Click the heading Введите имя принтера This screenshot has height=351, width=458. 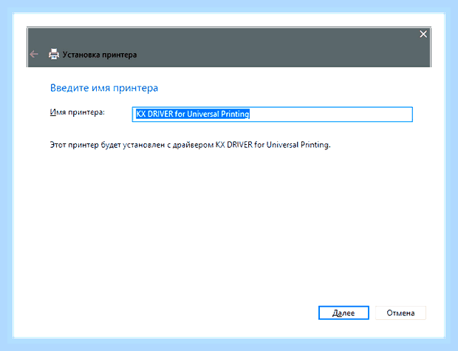pyautogui.click(x=104, y=88)
